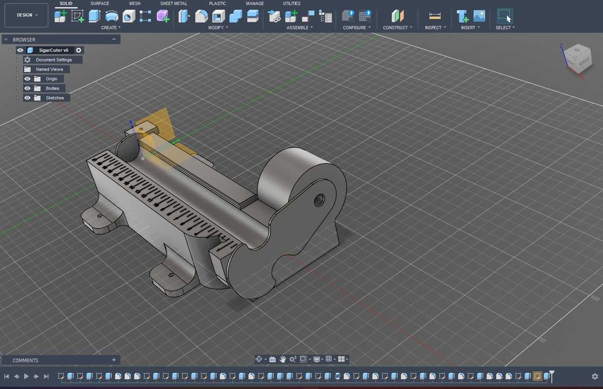Switch to the Plastic tab
The width and height of the screenshot is (603, 389).
point(217,4)
